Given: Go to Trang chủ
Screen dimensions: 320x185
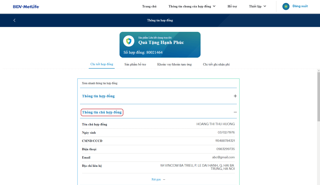Looking at the screenshot, I should pos(149,6).
